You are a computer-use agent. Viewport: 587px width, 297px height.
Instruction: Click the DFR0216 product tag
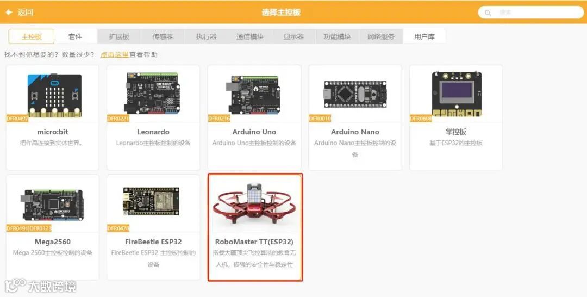tap(219, 119)
